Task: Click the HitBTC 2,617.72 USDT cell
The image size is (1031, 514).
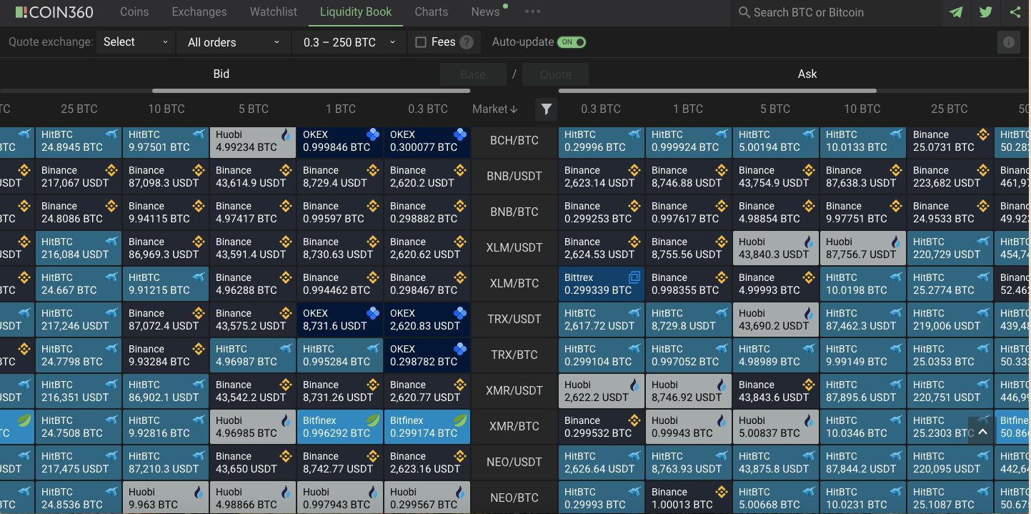Action: (602, 320)
